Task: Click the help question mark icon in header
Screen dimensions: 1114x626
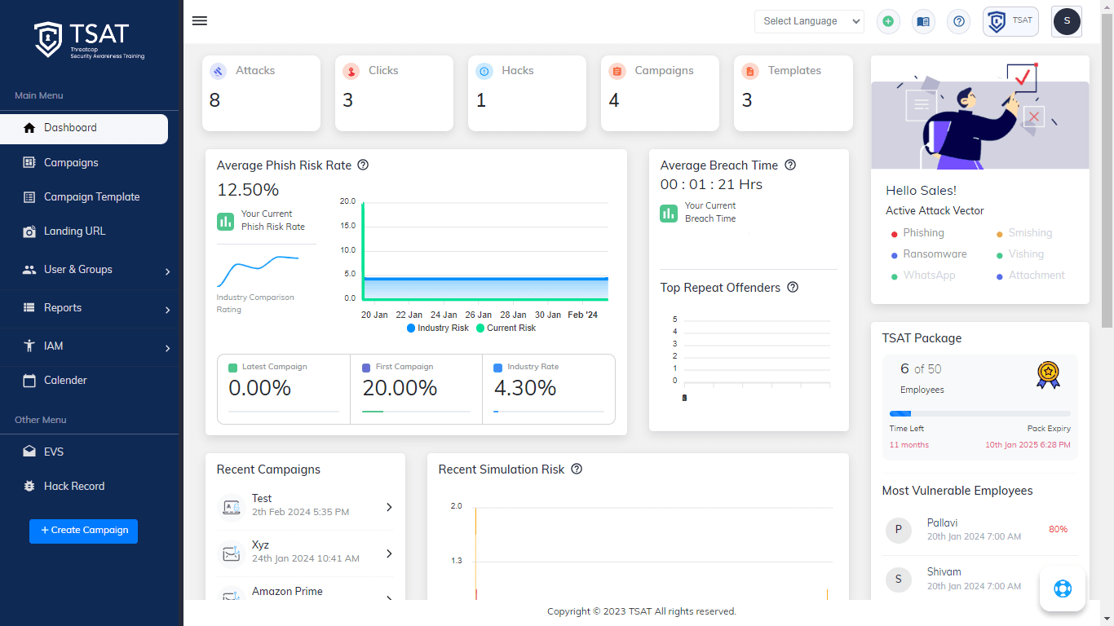Action: [959, 22]
